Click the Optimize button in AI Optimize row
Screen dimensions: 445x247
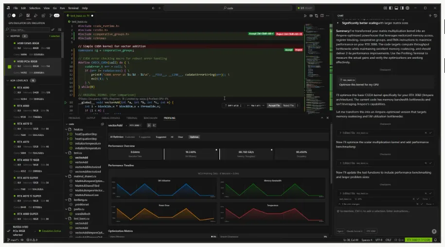click(x=194, y=137)
